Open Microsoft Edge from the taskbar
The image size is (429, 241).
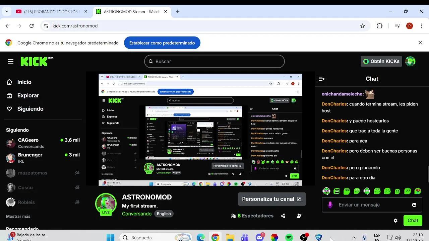click(x=200, y=238)
